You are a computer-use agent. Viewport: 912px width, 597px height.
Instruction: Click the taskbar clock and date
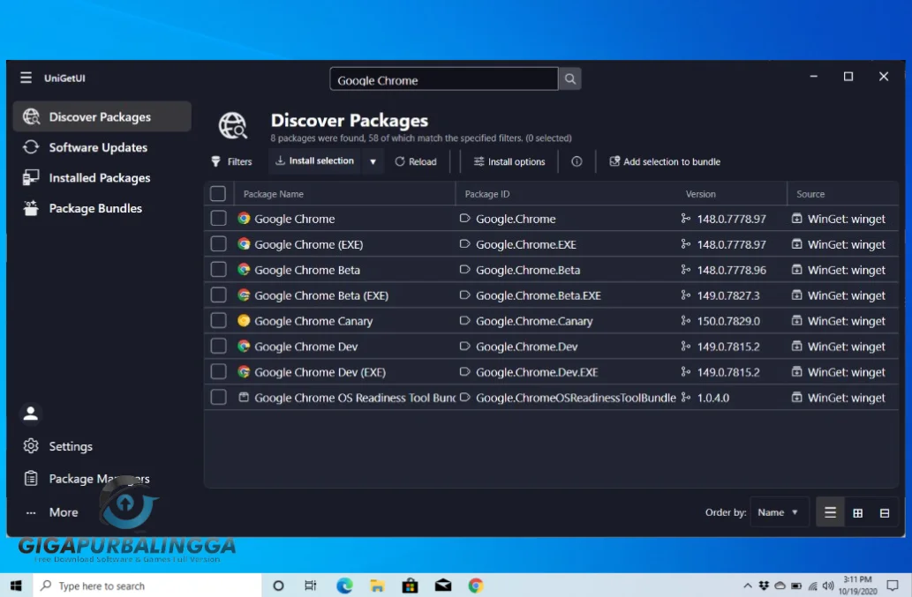click(x=857, y=586)
